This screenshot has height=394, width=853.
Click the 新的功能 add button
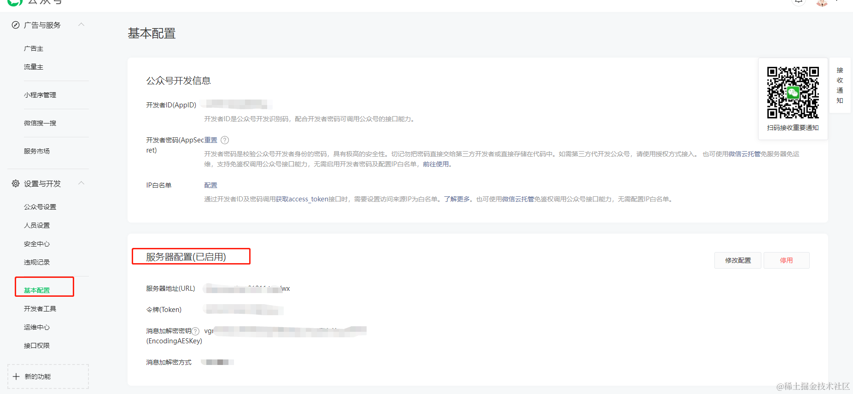click(48, 376)
